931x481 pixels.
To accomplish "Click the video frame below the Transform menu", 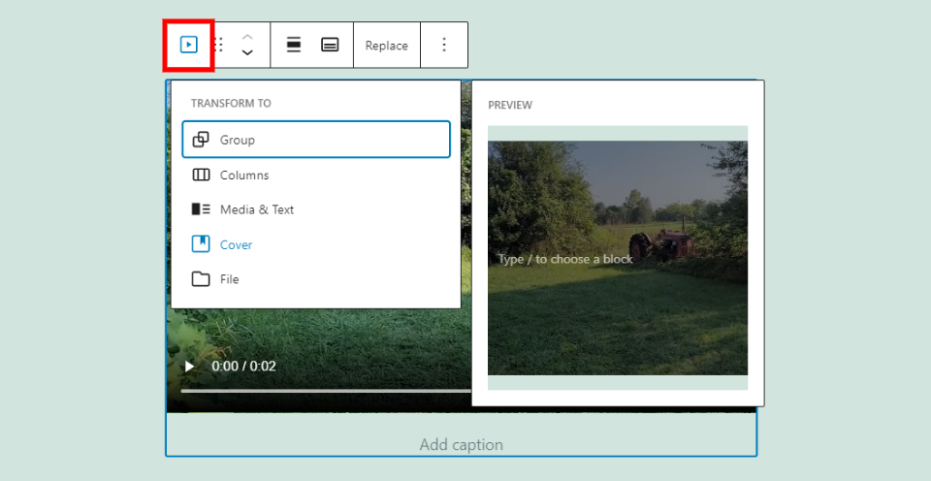I will coord(320,339).
